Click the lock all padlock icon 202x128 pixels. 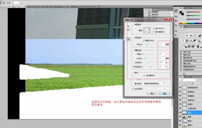point(193,84)
